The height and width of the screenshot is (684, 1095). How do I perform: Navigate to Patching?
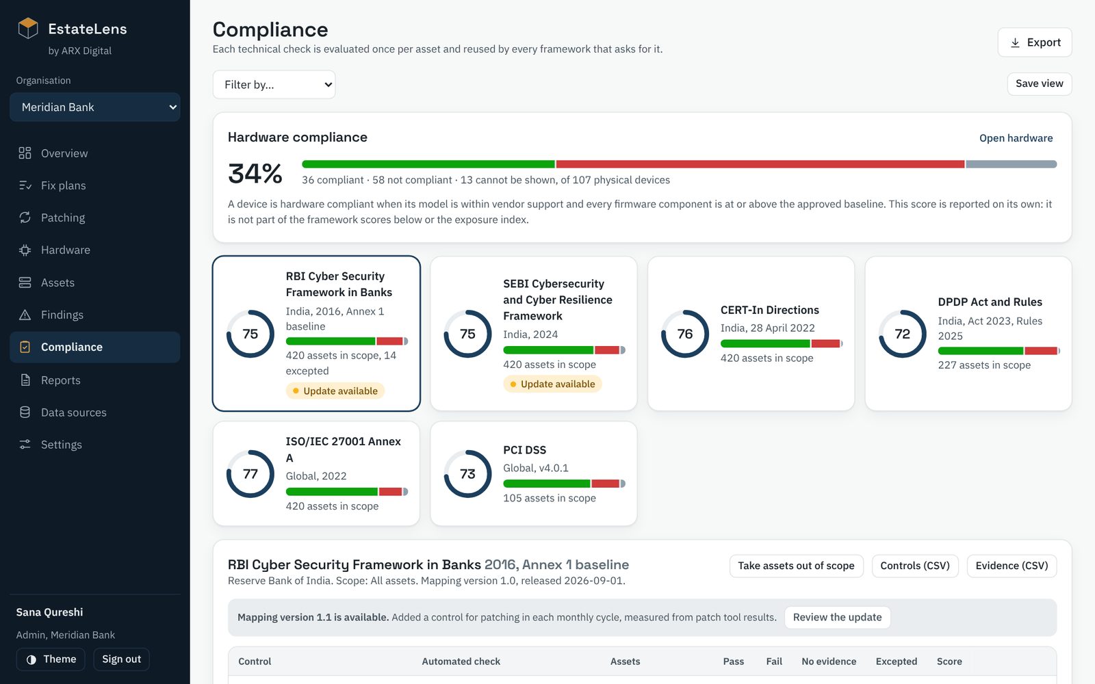pos(95,218)
